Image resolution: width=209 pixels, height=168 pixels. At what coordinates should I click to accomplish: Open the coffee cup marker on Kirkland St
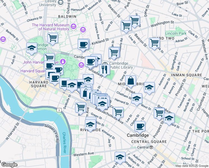click(83, 45)
